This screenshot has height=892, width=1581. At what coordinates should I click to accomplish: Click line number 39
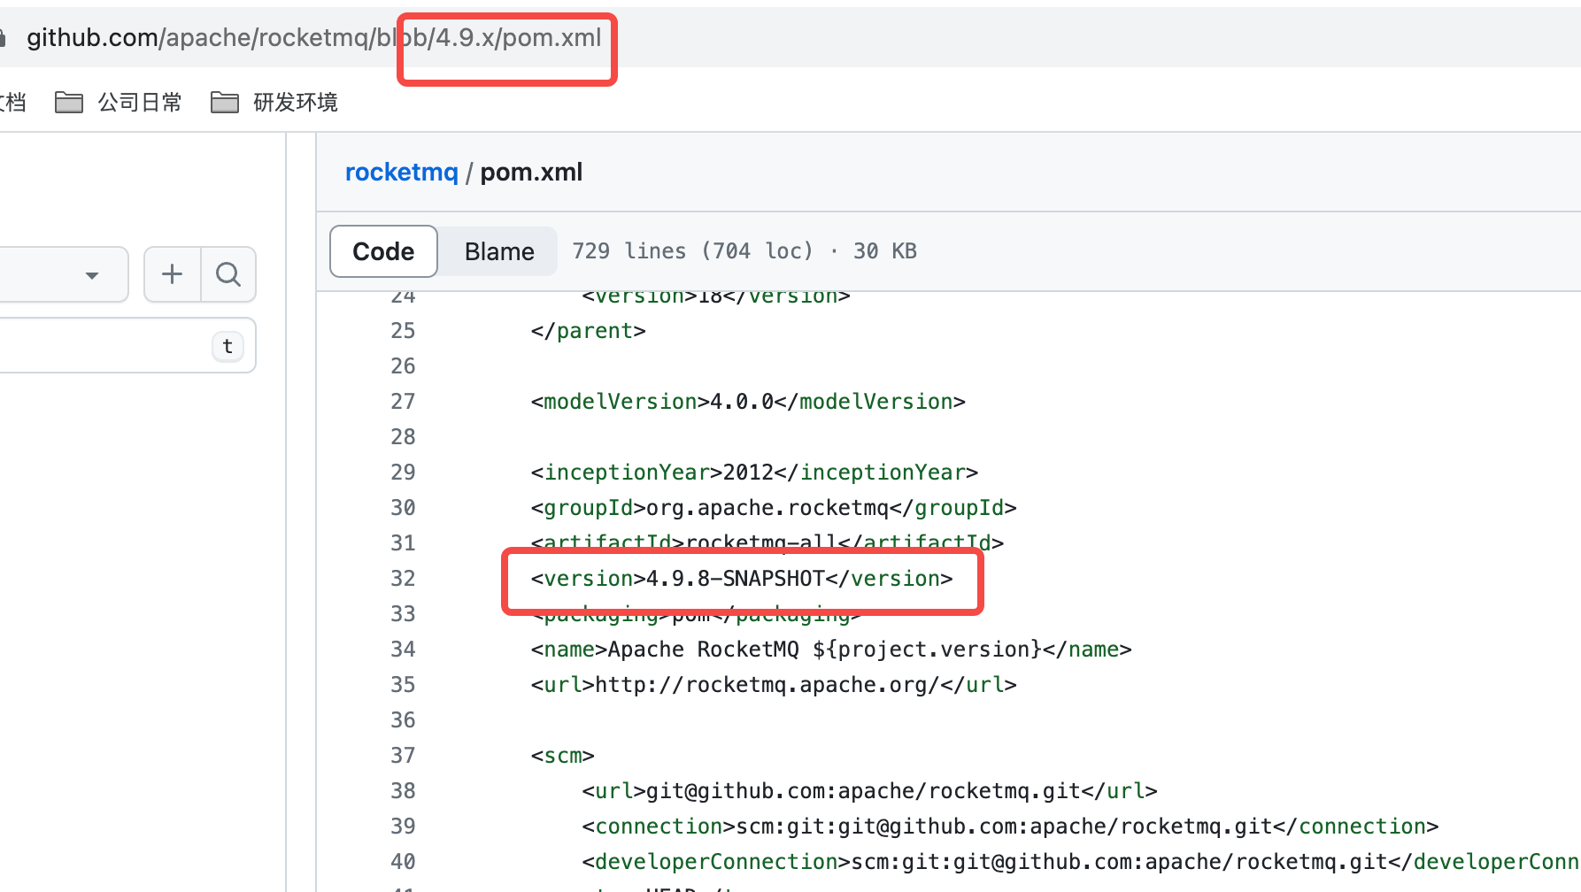tap(403, 827)
